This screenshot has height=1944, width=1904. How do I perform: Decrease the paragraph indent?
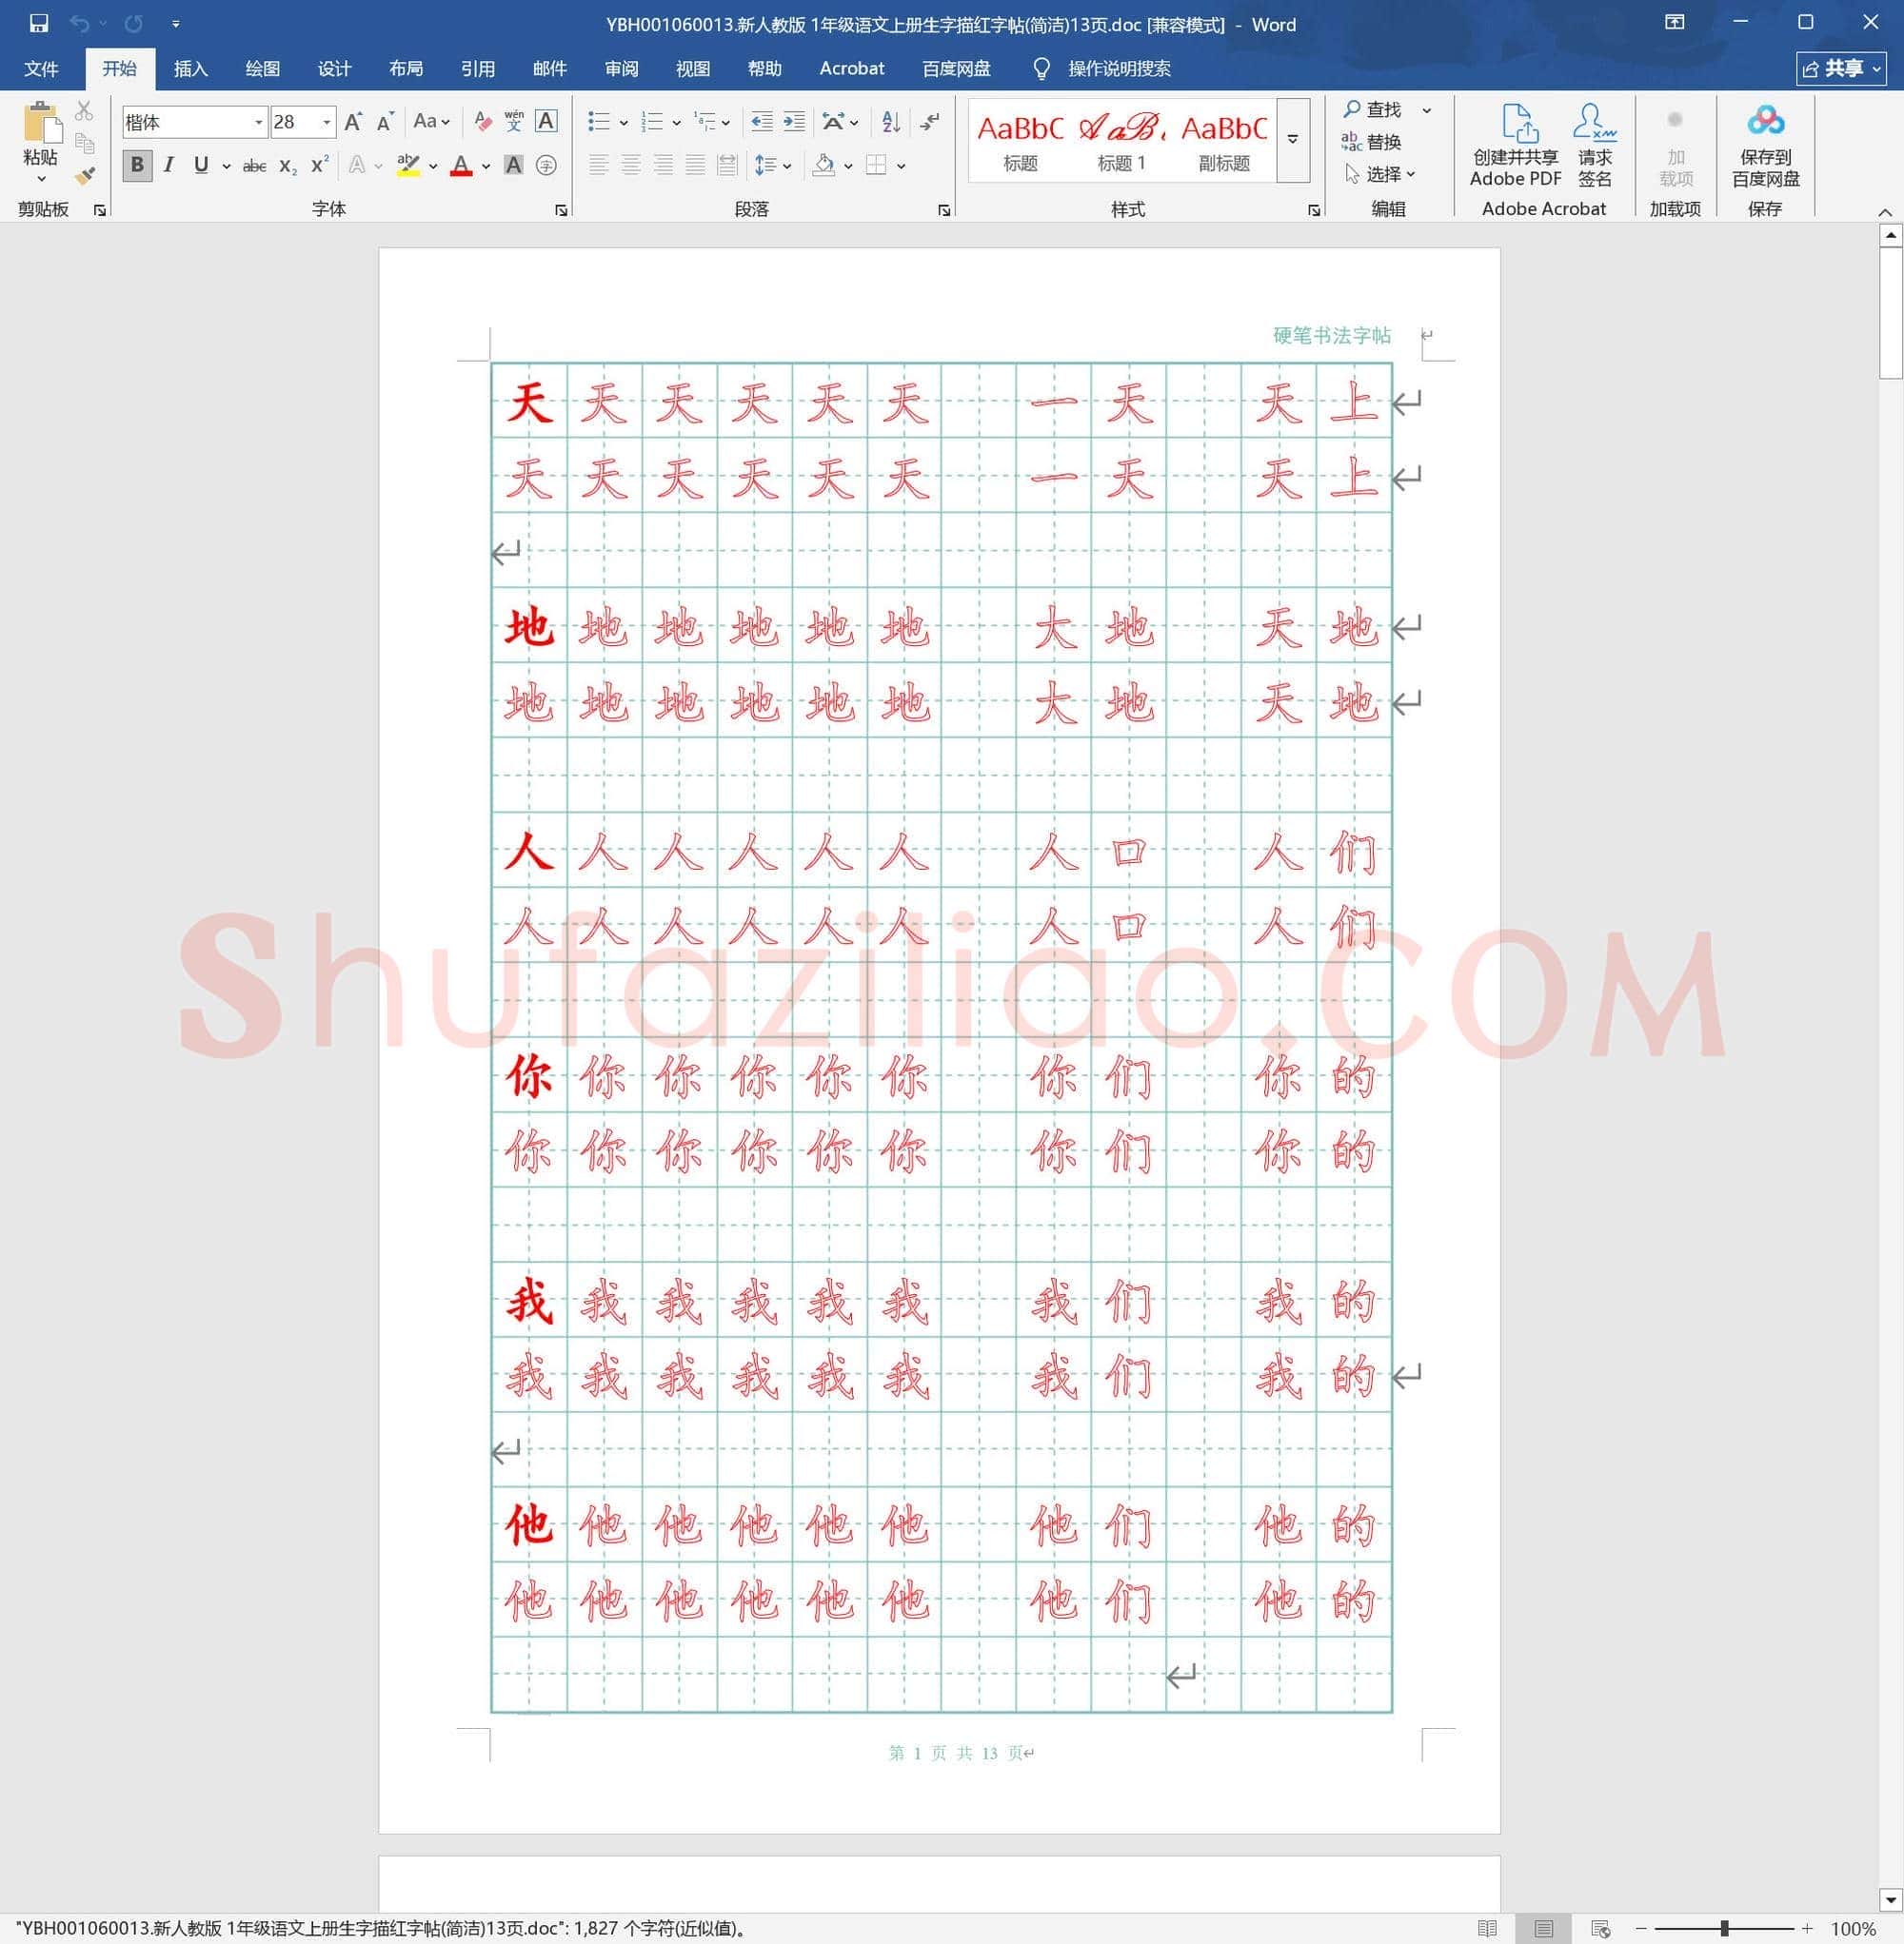(x=761, y=122)
